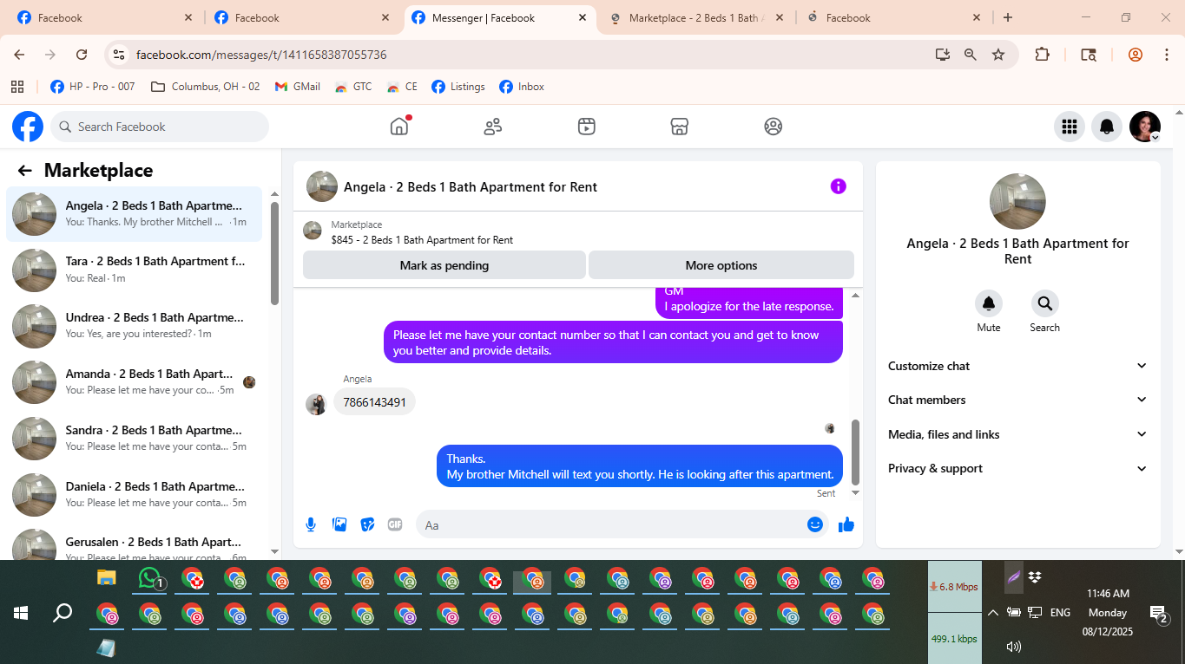Click the Search Facebook field
Screen dimensions: 1185x664
160,127
